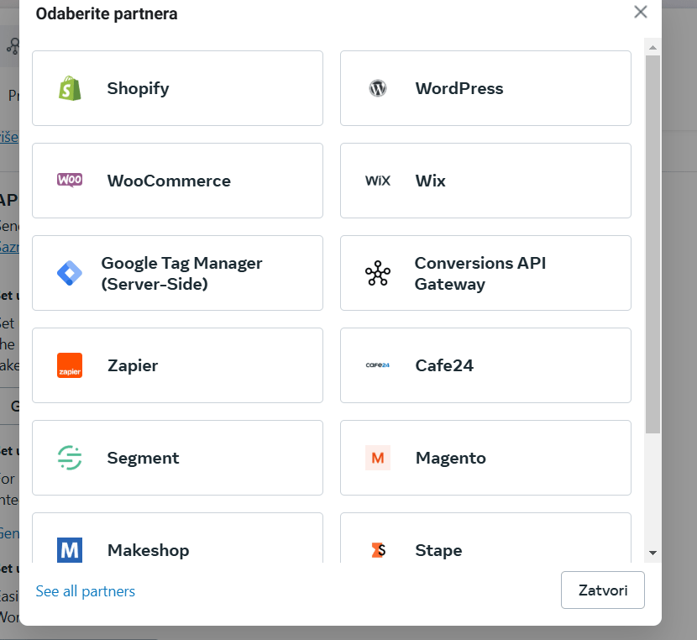
Task: Pick Google Tag Manager (Server-Side)
Action: coord(177,273)
